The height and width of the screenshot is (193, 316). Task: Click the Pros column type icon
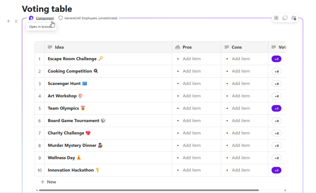[177, 47]
